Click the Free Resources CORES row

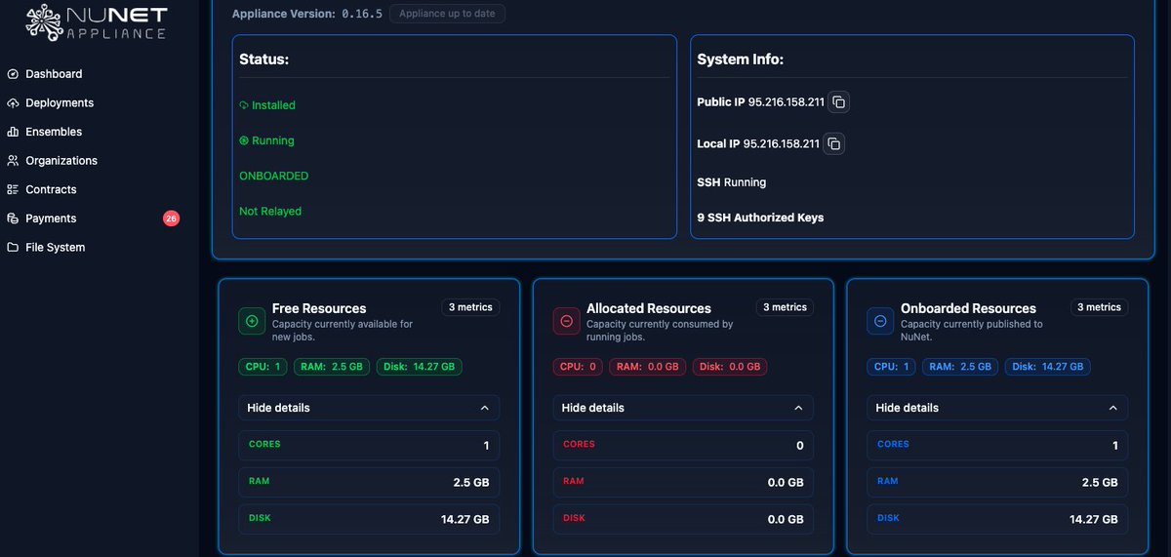[369, 445]
